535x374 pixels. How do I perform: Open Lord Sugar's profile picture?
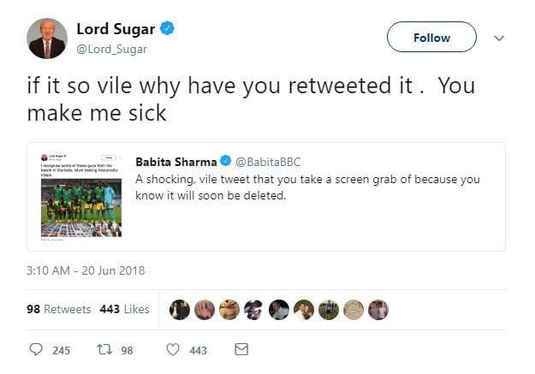tap(47, 39)
